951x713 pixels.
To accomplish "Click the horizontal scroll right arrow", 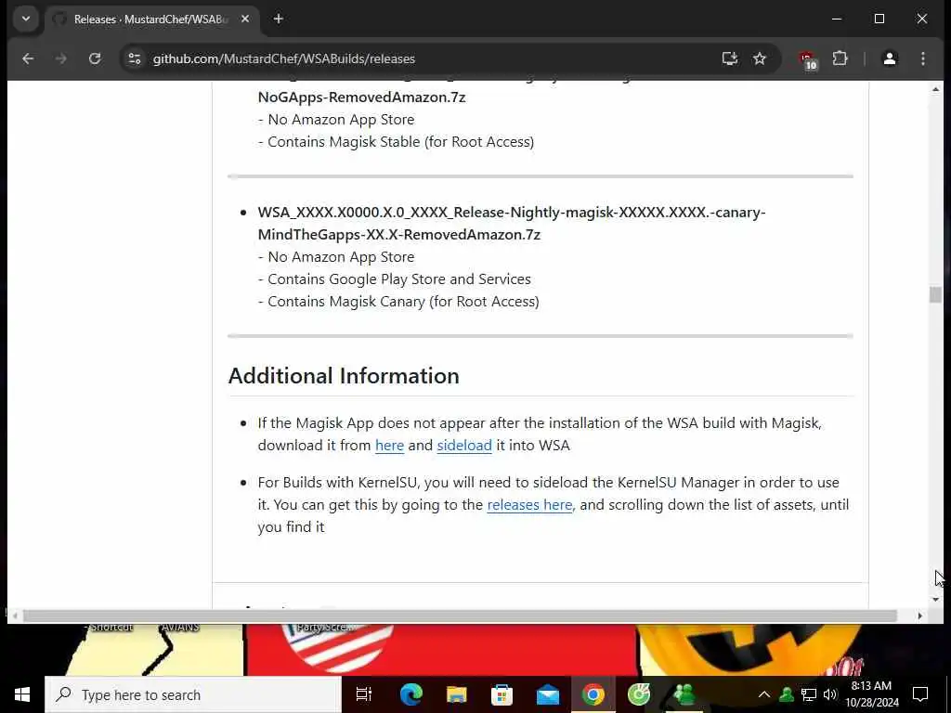I will [920, 616].
